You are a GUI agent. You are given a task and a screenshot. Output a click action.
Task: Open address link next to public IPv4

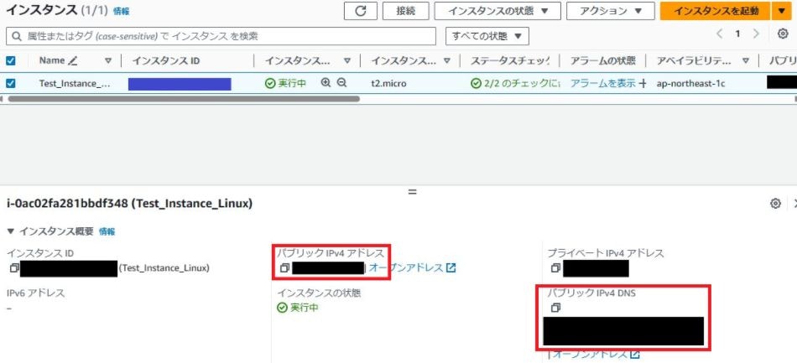(412, 267)
